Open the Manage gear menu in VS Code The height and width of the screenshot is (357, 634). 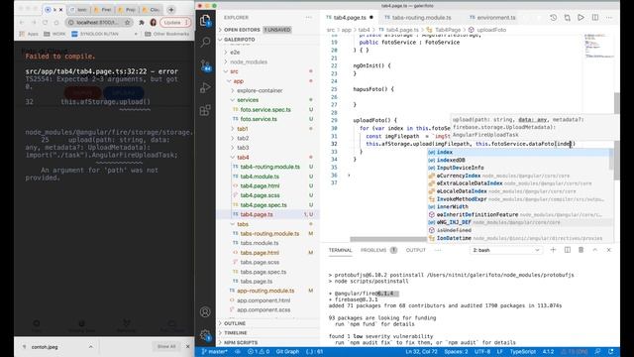205,335
